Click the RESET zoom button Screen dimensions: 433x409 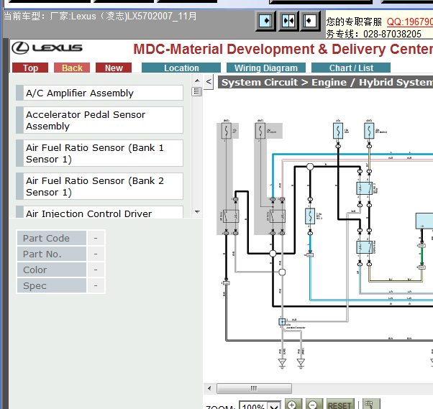(340, 405)
